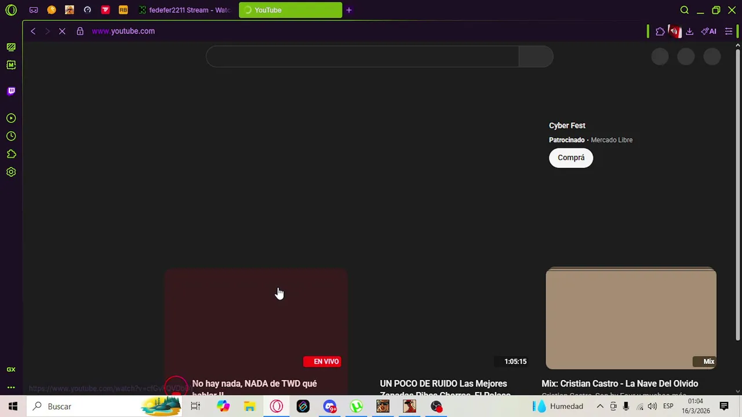Switch to the pinned tab with portrait favicon

click(70, 10)
